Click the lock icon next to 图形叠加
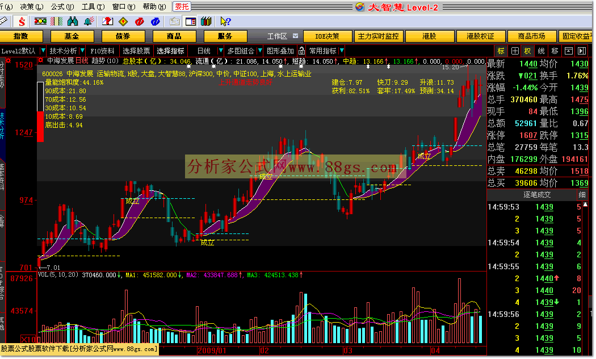This screenshot has height=359, width=596. [301, 51]
